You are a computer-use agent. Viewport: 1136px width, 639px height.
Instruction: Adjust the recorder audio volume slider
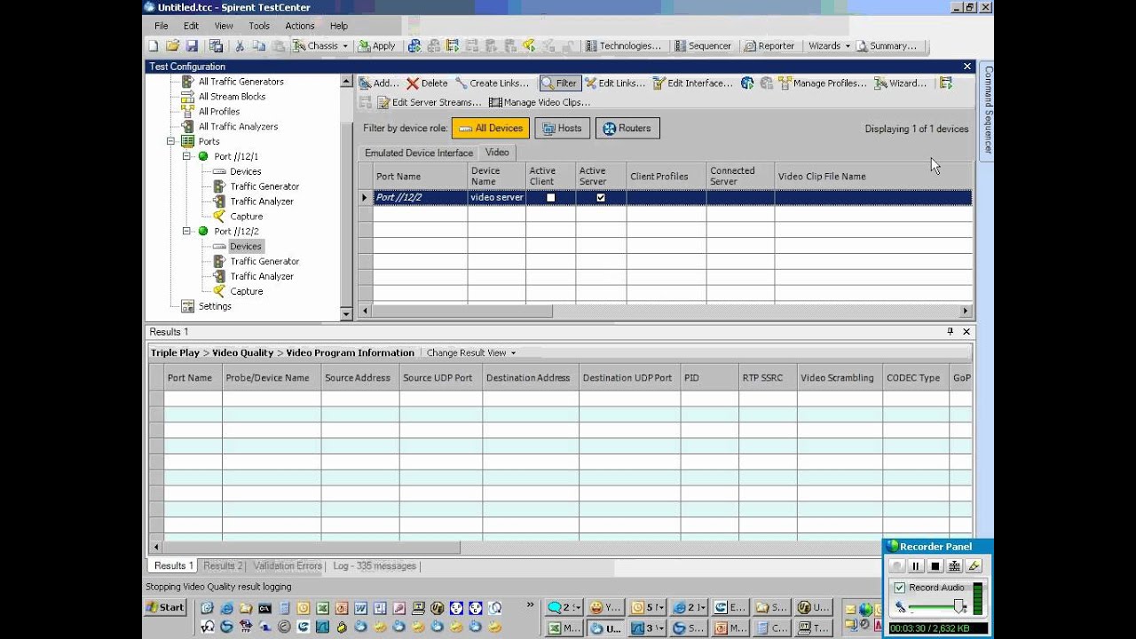click(x=959, y=607)
